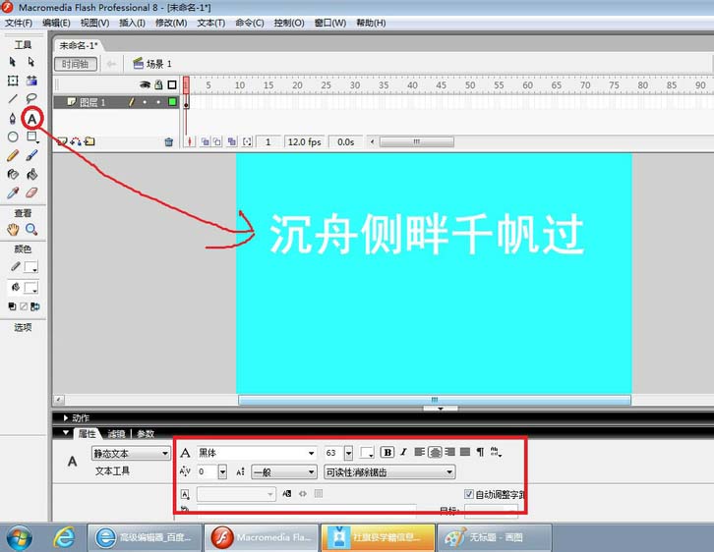This screenshot has width=714, height=552.
Task: Select the Brush tool
Action: pyautogui.click(x=31, y=156)
